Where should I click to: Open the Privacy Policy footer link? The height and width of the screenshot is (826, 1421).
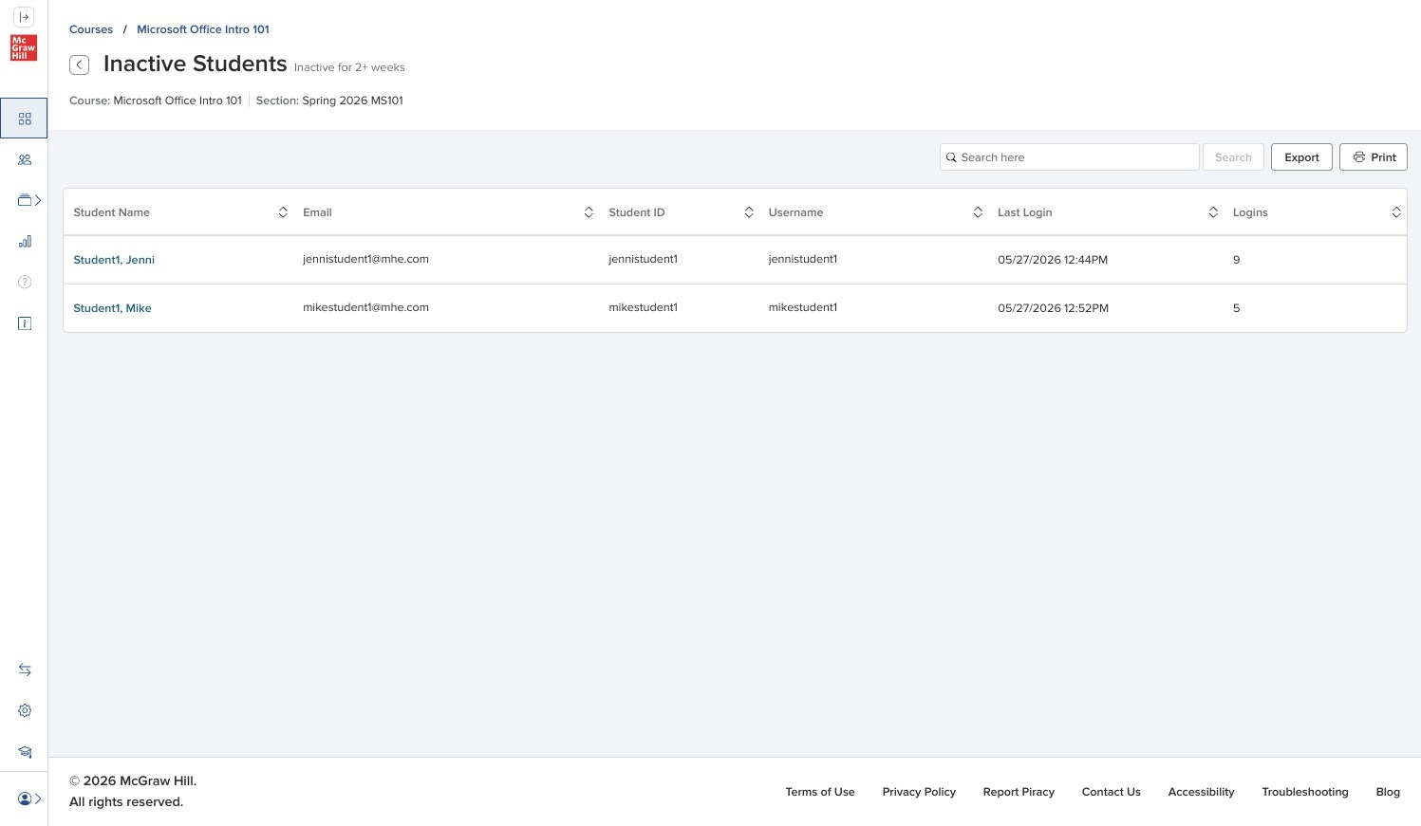coord(919,792)
